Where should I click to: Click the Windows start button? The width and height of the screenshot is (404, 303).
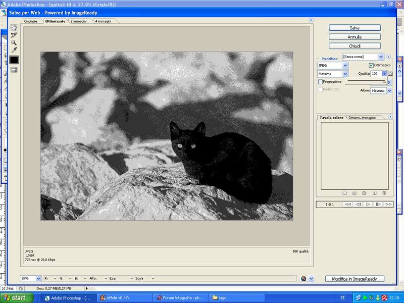pos(17,298)
